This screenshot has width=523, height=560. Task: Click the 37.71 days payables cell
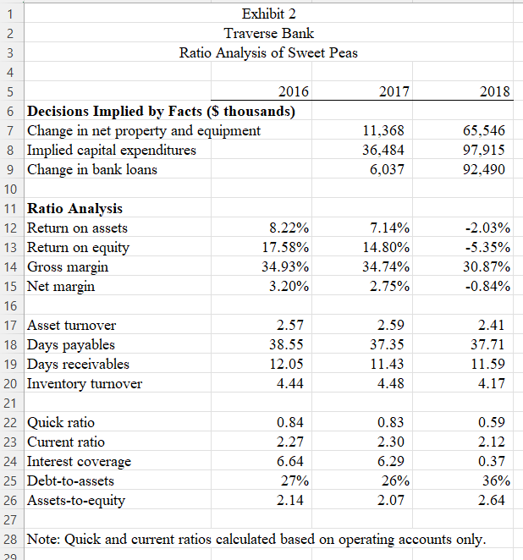463,344
